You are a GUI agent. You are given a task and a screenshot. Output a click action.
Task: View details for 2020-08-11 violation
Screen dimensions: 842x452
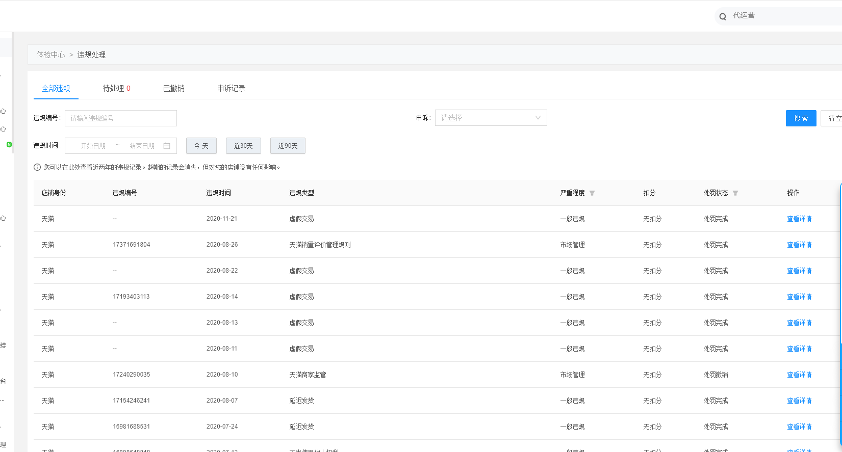pyautogui.click(x=799, y=349)
